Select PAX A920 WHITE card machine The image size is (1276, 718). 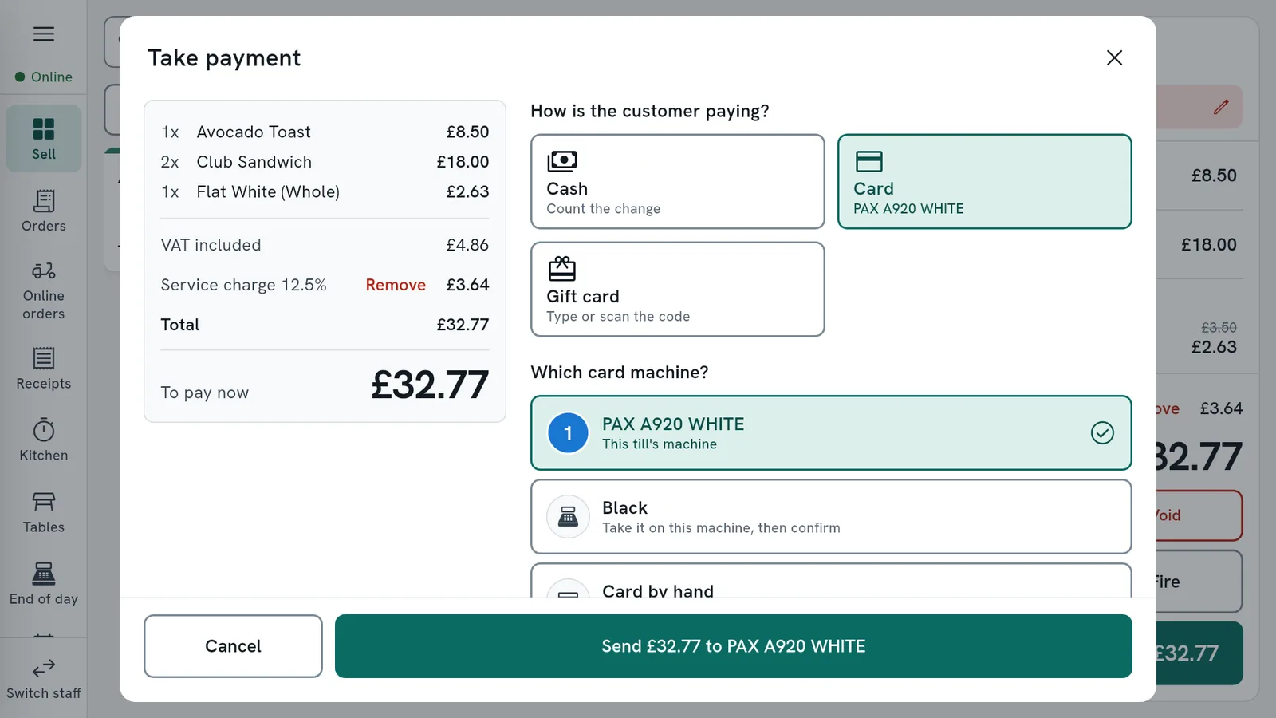click(x=831, y=432)
